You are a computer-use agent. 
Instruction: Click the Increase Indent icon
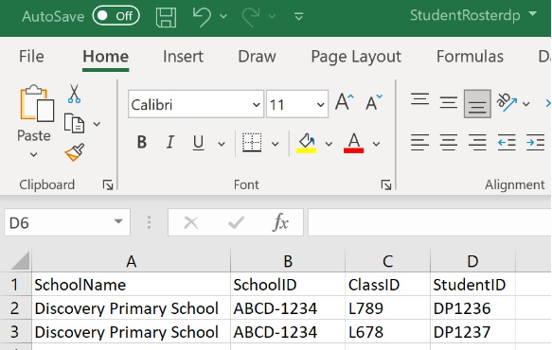click(x=536, y=143)
